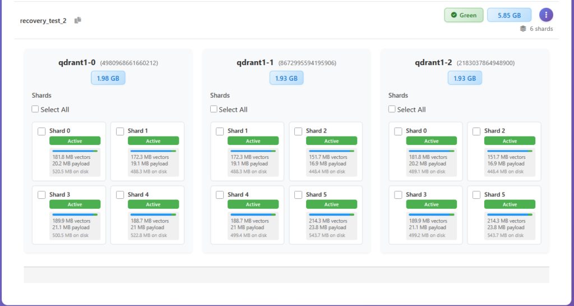Click the 1.93 GB badge for qdrant1-1

286,78
